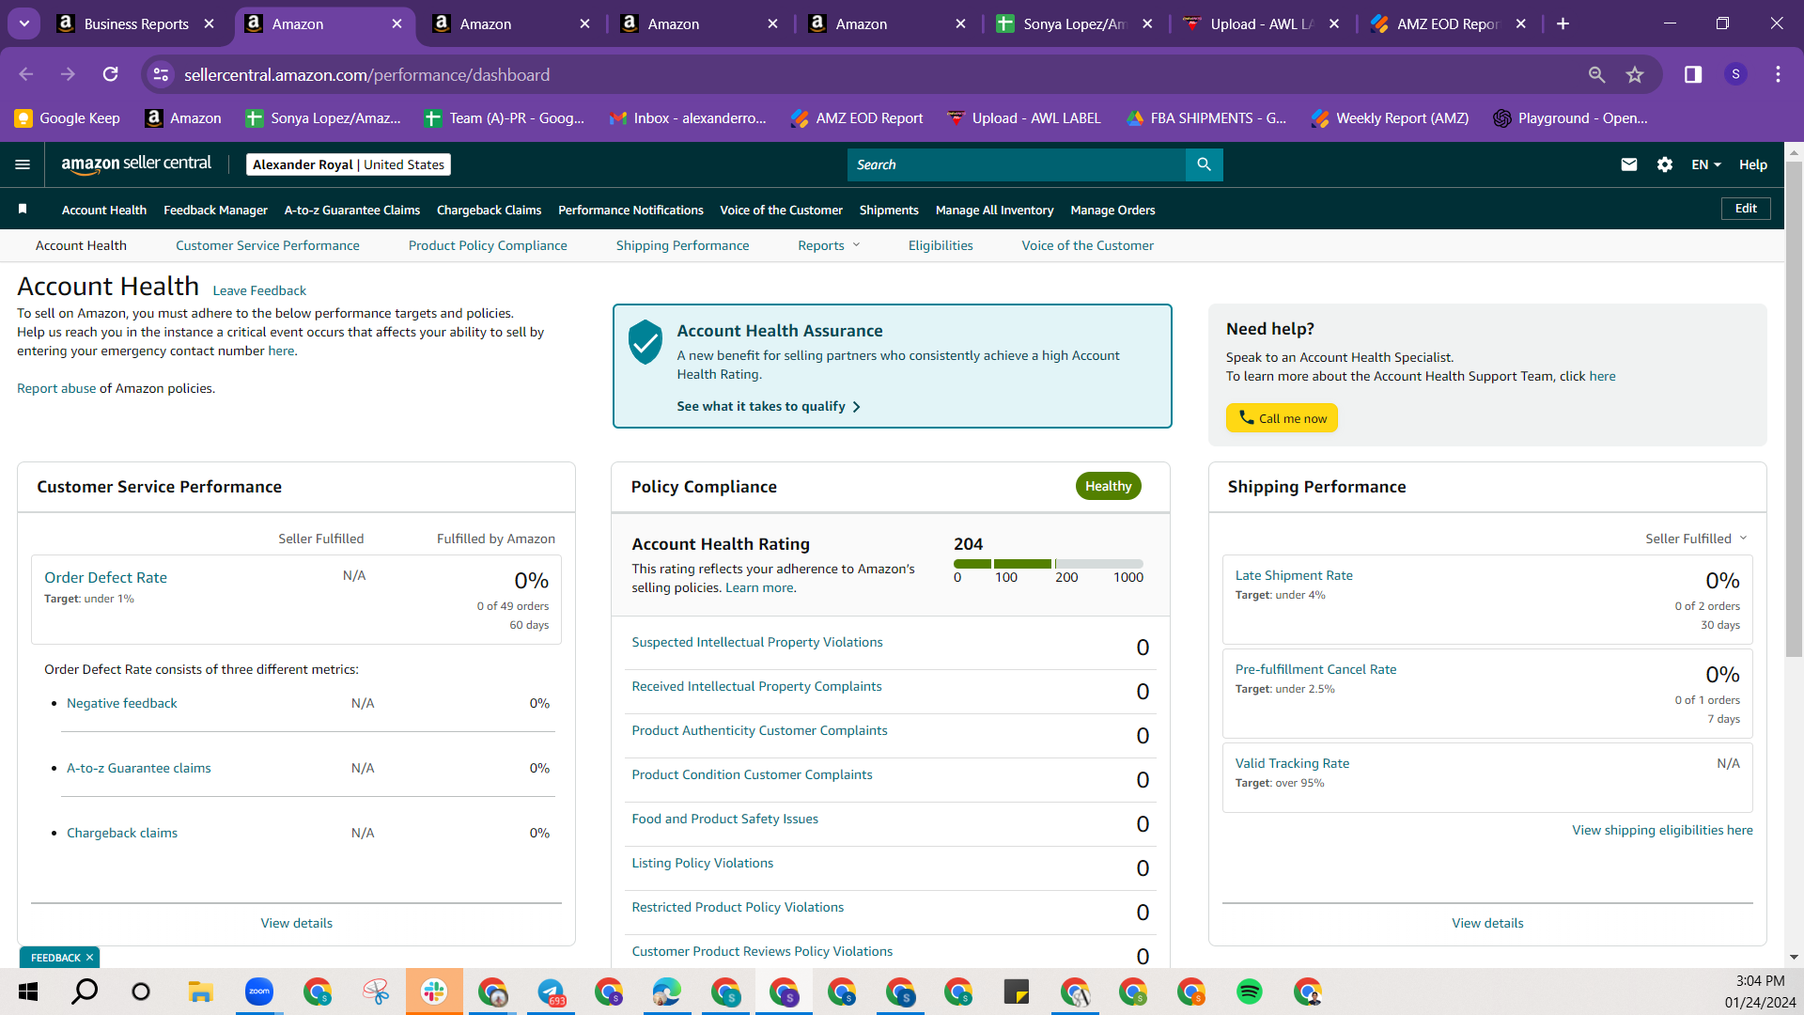Open Voice of the Customer sub-tab
1804x1015 pixels.
point(1088,245)
